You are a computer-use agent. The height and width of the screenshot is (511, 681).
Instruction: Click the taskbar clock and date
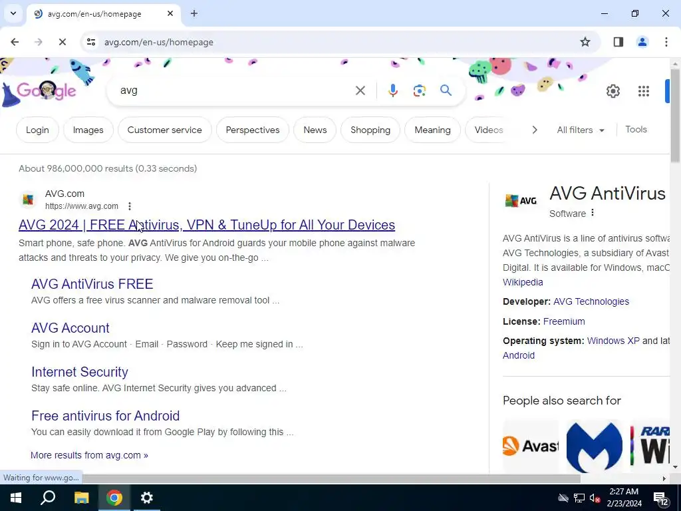click(624, 498)
